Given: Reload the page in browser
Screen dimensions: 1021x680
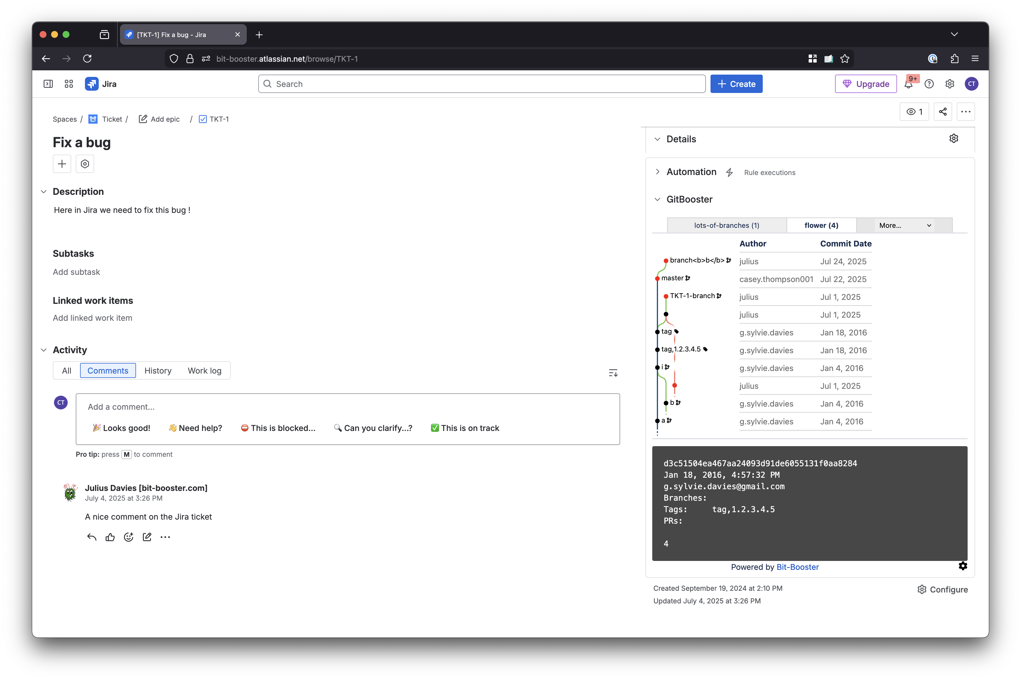Looking at the screenshot, I should pos(87,59).
